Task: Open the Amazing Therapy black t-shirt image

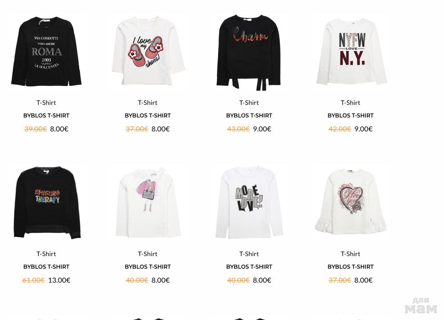Action: tap(47, 202)
